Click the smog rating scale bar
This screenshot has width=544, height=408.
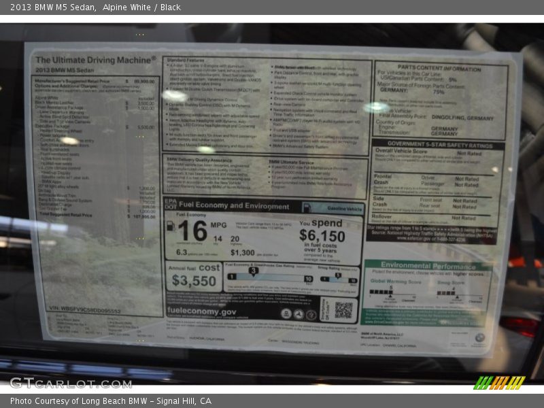coord(339,279)
